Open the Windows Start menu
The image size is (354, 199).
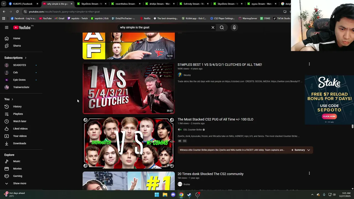coord(157,195)
